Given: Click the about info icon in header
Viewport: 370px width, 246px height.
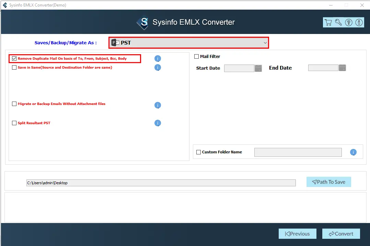Looking at the screenshot, I should coord(359,22).
